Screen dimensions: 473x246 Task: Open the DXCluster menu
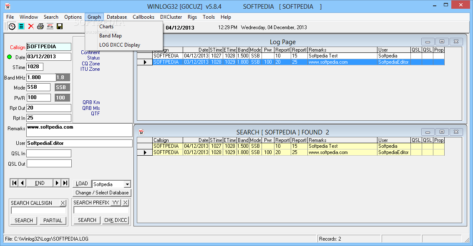171,17
